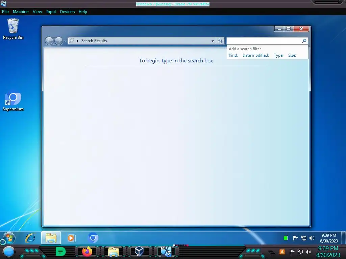Launch Supermium from the guest taskbar
346x259 pixels.
(x=93, y=238)
